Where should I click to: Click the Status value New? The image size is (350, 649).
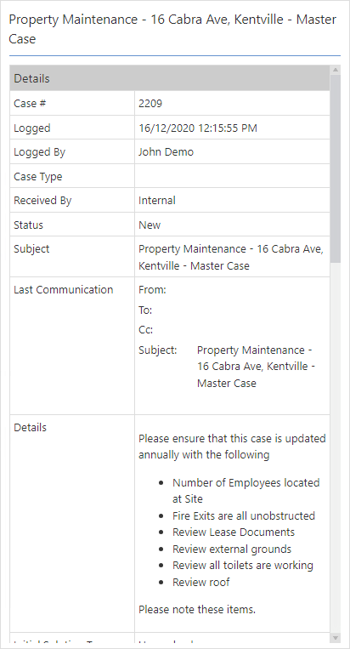[x=150, y=225]
